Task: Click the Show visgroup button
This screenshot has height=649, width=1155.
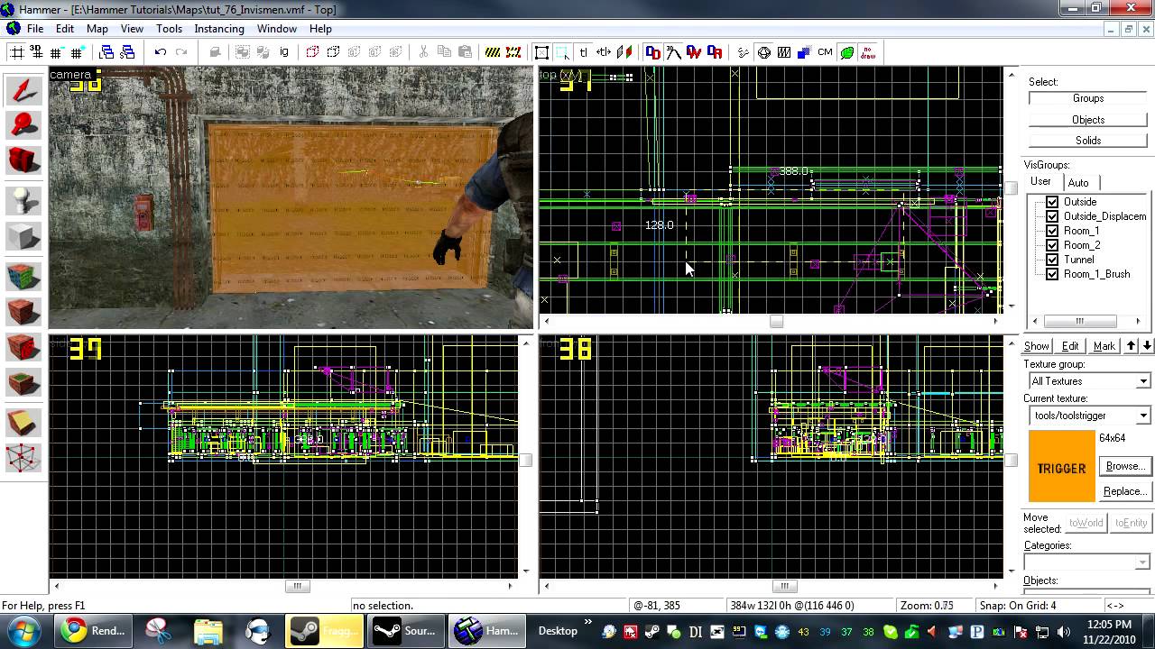Action: [x=1037, y=346]
